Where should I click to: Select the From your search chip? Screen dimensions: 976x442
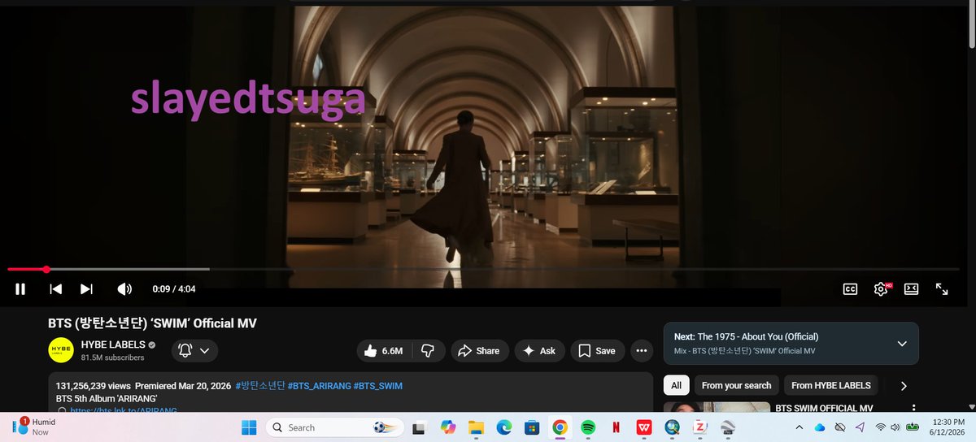click(736, 385)
